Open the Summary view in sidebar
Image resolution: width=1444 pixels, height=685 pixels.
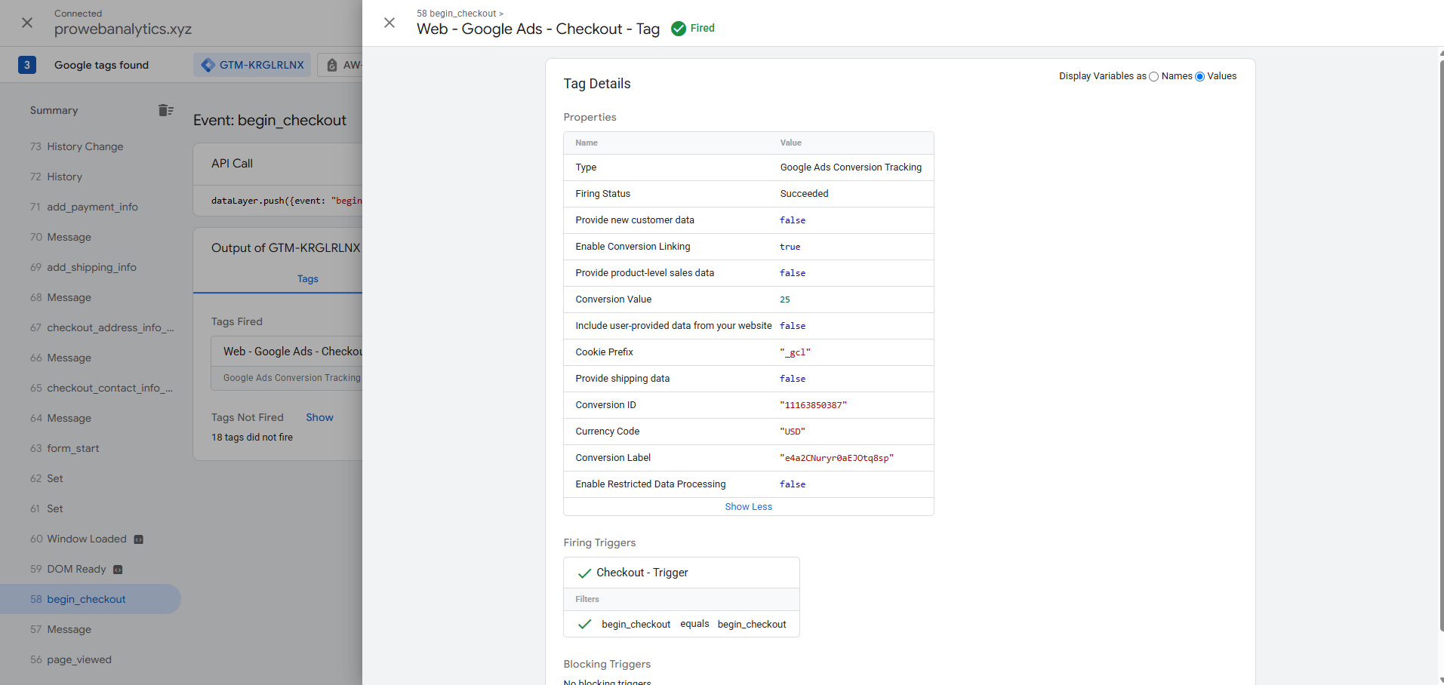[54, 110]
